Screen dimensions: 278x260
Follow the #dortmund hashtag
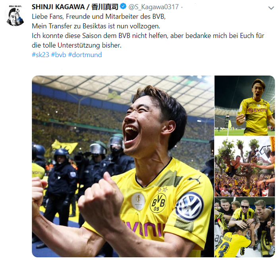point(85,55)
